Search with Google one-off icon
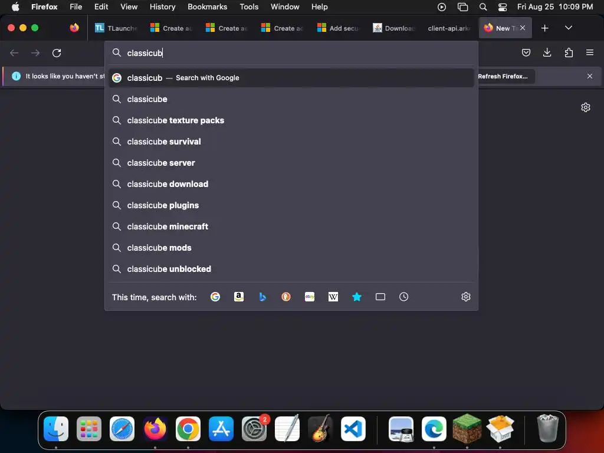The width and height of the screenshot is (604, 453). [x=215, y=297]
